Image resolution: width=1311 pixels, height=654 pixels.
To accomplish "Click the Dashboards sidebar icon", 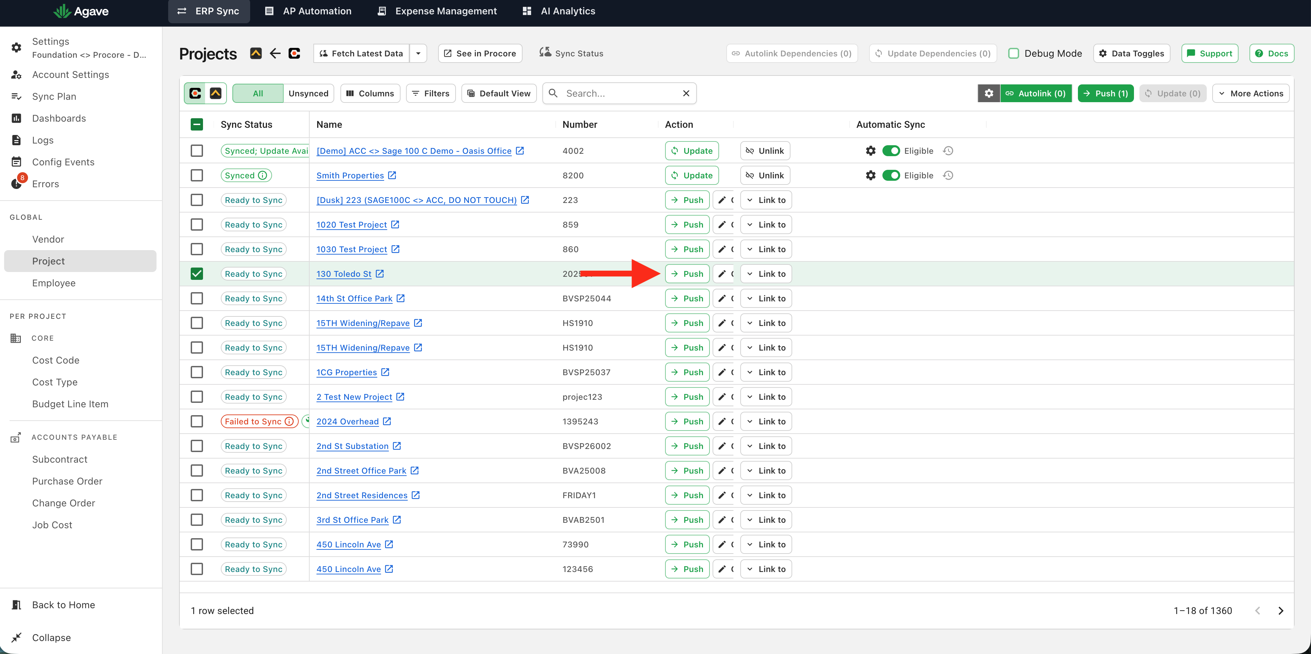I will [16, 118].
